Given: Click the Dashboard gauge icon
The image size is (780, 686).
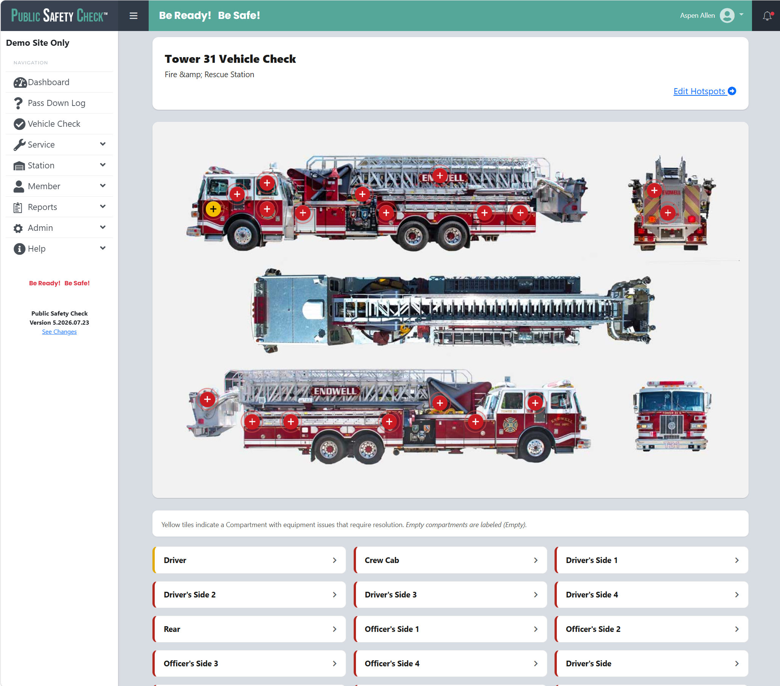Looking at the screenshot, I should [20, 82].
